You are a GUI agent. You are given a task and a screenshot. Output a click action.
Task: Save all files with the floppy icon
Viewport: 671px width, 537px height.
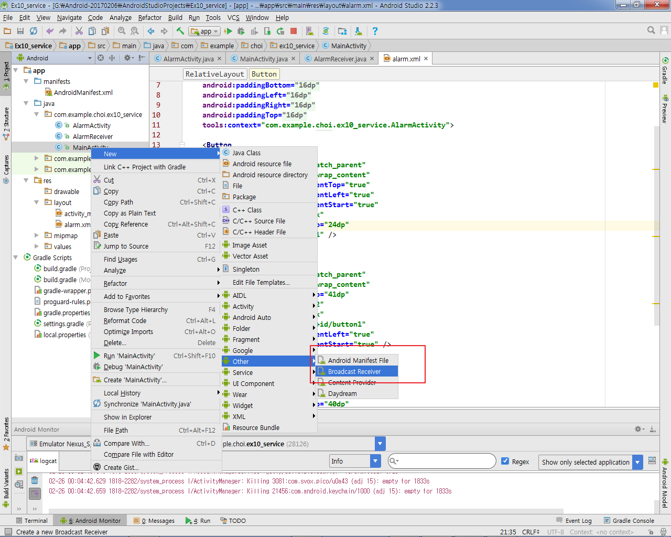click(20, 31)
